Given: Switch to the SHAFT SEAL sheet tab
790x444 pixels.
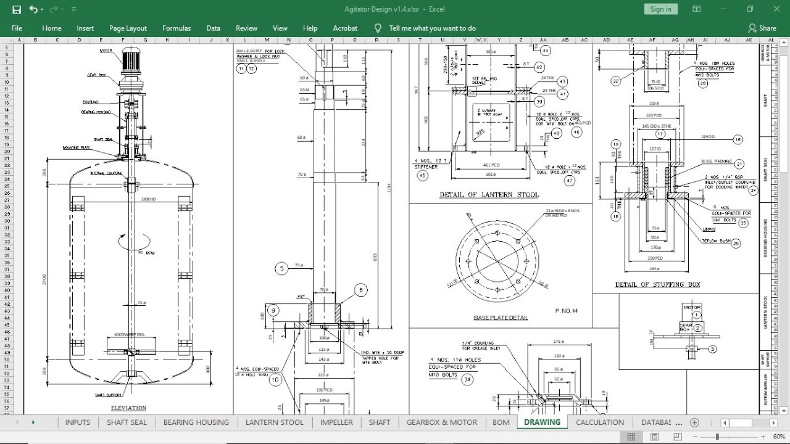Looking at the screenshot, I should pyautogui.click(x=127, y=422).
